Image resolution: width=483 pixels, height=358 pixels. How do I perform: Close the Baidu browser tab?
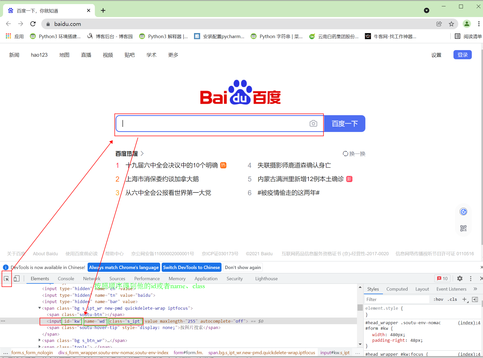(89, 10)
